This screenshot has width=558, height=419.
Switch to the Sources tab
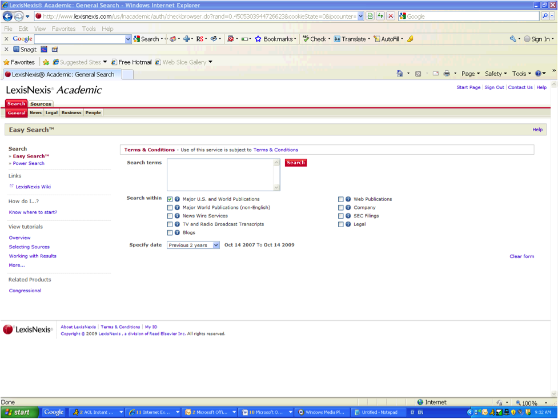(41, 104)
